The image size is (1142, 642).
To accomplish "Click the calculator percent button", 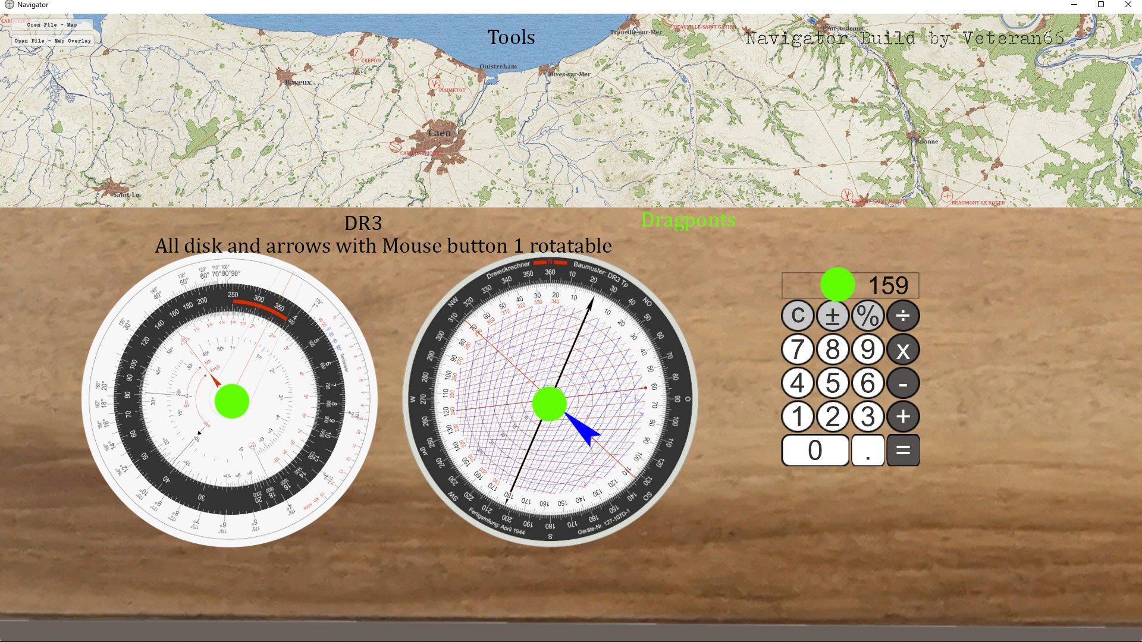I will [x=868, y=316].
